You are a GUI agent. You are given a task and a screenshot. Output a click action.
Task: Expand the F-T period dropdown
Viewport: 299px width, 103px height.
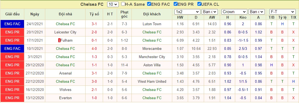[x=282, y=12]
